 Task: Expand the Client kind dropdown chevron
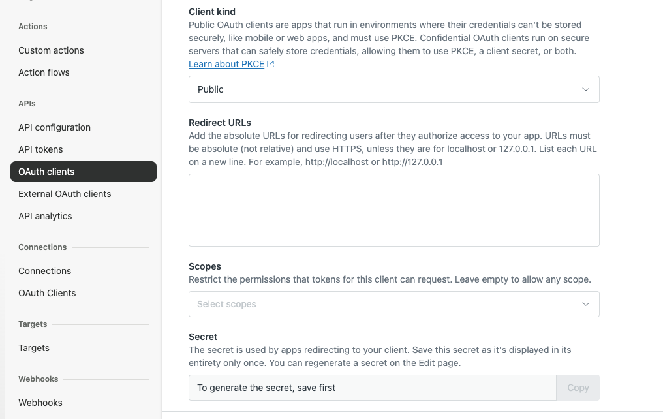coord(585,89)
